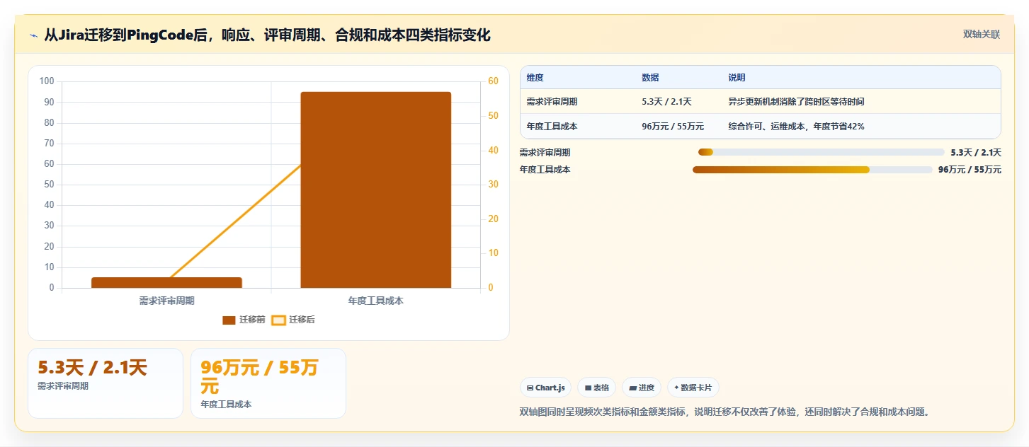Click the x-axis label 需求评审周期

167,301
